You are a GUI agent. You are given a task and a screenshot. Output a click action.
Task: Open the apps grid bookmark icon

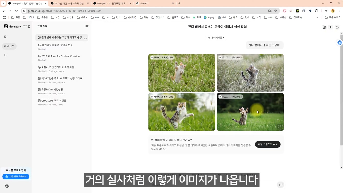click(x=4, y=17)
